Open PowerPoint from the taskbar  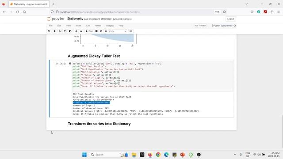(183, 155)
